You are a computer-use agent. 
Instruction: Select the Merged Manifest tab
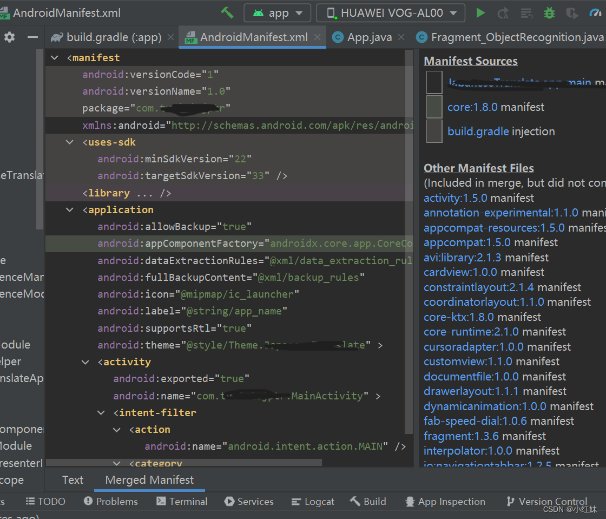149,480
